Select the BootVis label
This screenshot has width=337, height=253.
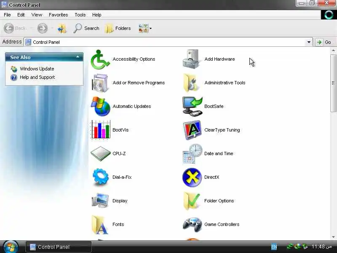[120, 130]
